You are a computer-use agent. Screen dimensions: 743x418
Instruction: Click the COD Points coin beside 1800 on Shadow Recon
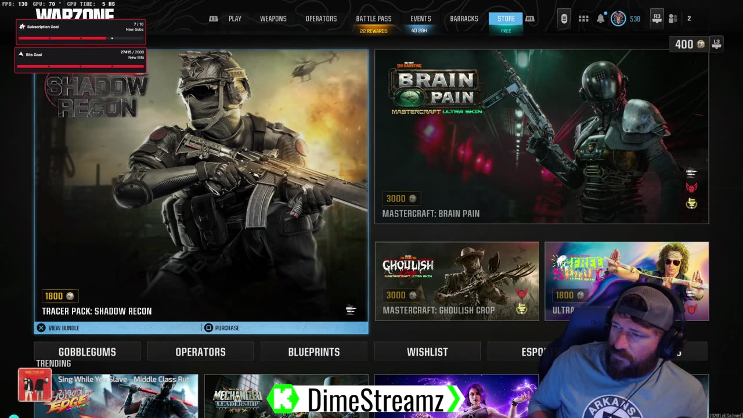(70, 296)
